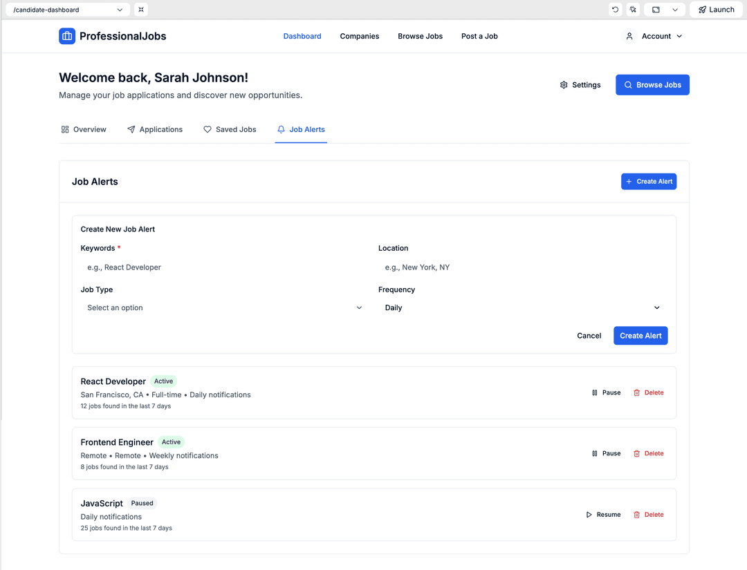Click the ProfessionalJobs briefcase logo icon
The width and height of the screenshot is (747, 570).
pos(67,36)
